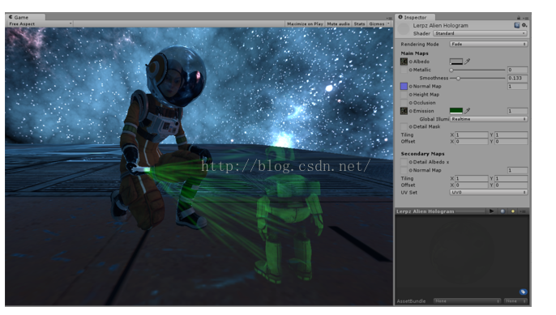The width and height of the screenshot is (556, 315).
Task: Click the empty Height Map texture slot
Action: [x=404, y=95]
